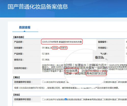Tick 文献资料简述 in the 控油 section
This screenshot has height=106, width=127.
pyautogui.click(x=103, y=99)
